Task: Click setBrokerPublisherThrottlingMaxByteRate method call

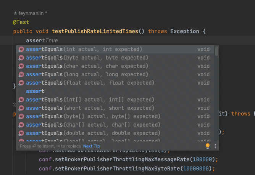Action: coord(117,169)
